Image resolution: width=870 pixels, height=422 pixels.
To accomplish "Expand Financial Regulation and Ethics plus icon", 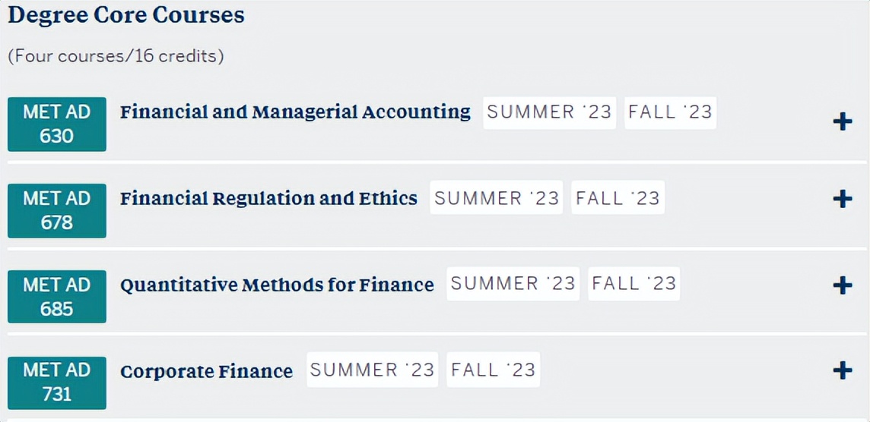I will click(842, 199).
